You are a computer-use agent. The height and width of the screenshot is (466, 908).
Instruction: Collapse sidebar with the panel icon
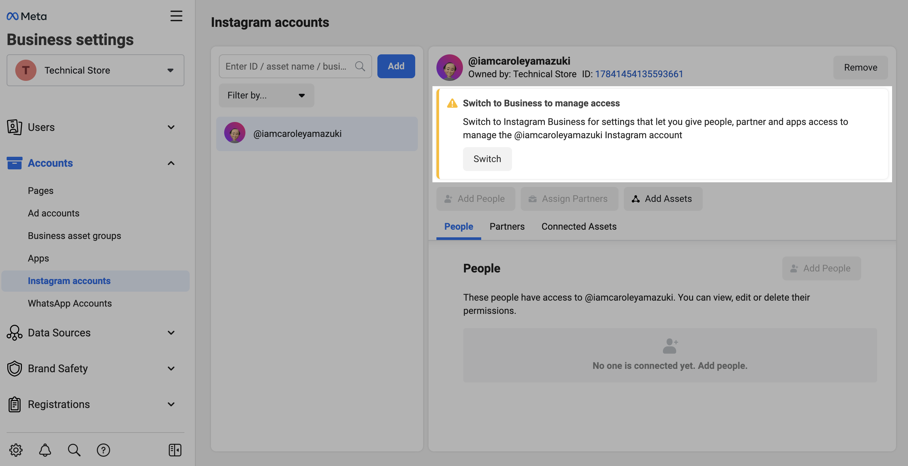pos(175,450)
